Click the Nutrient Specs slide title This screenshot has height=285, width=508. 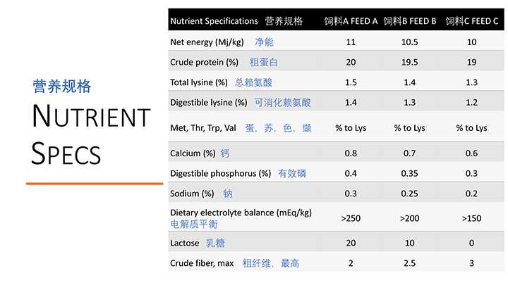click(90, 135)
